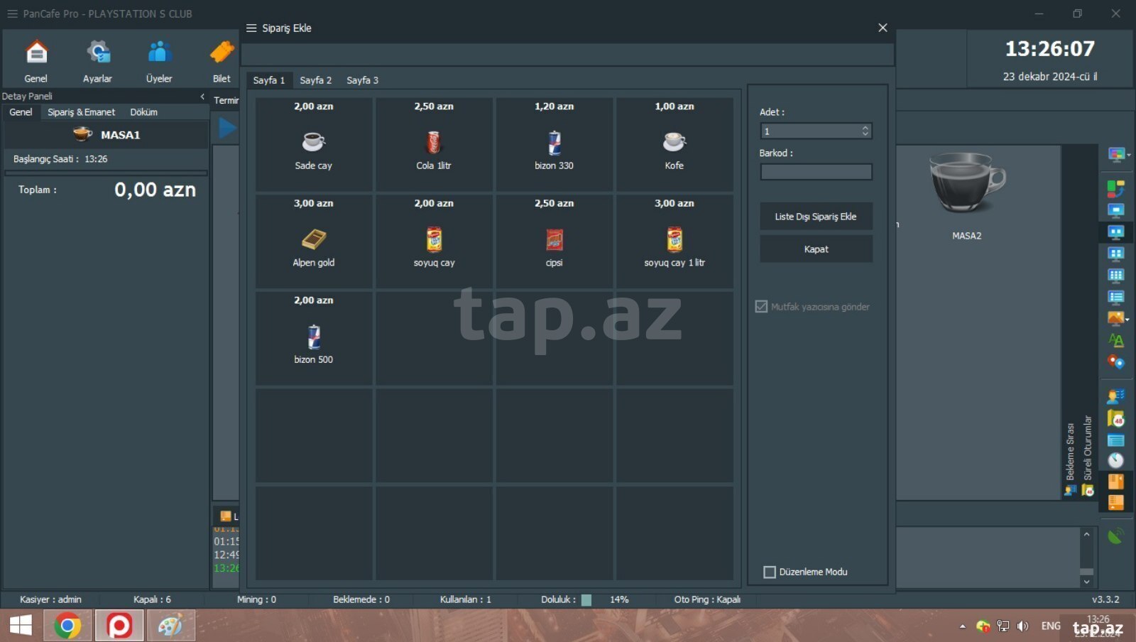Screen dimensions: 1136x642
Task: Click the clock icon in right sidebar
Action: coord(1116,461)
